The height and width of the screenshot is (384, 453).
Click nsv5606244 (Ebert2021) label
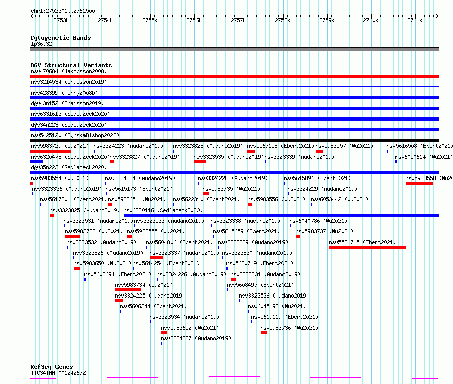(153, 306)
